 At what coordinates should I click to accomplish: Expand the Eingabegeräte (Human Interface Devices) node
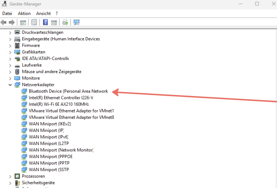coord(10,39)
